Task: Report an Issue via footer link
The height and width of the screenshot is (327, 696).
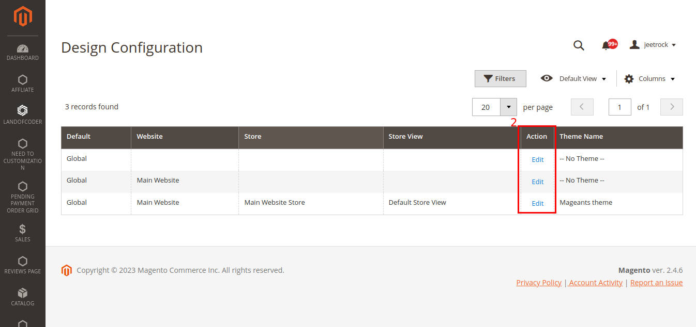Action: 656,282
